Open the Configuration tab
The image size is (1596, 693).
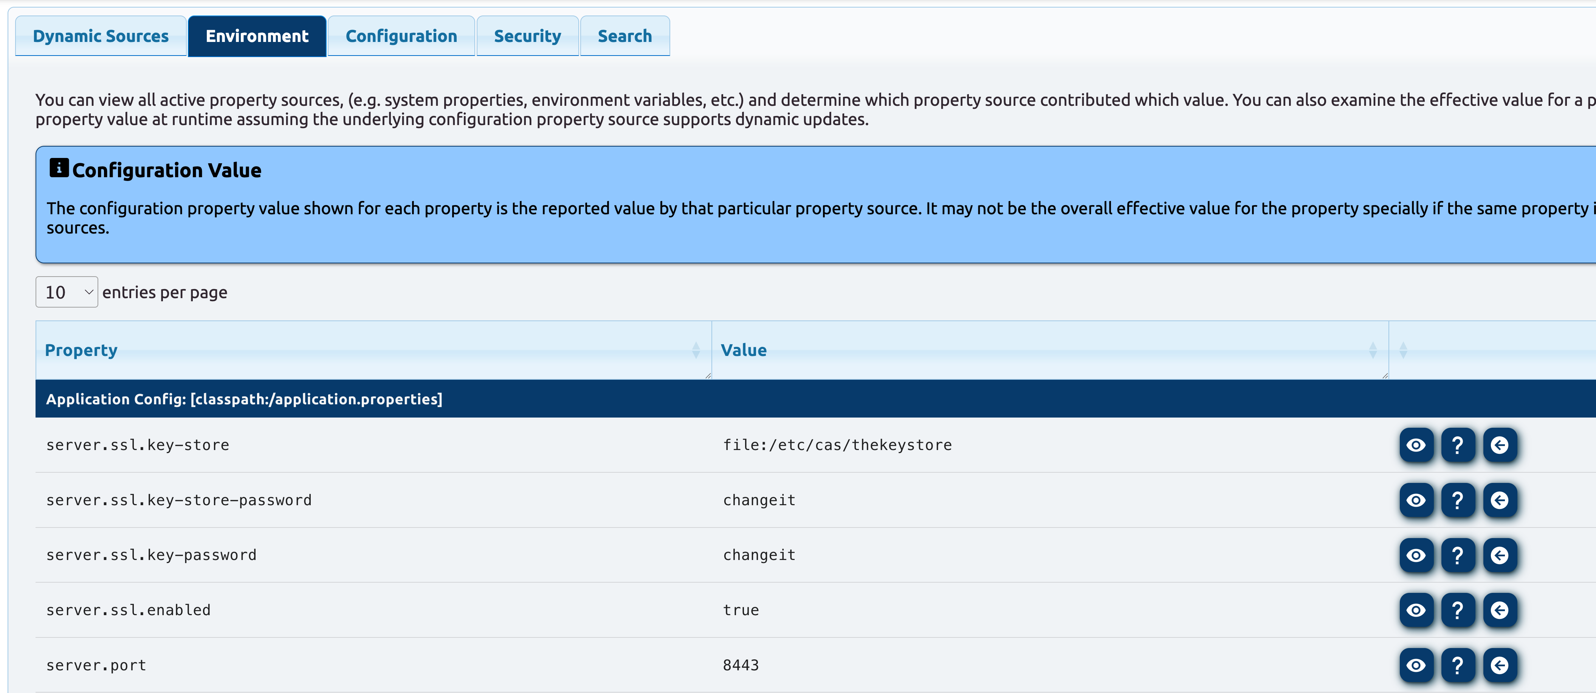pos(401,36)
